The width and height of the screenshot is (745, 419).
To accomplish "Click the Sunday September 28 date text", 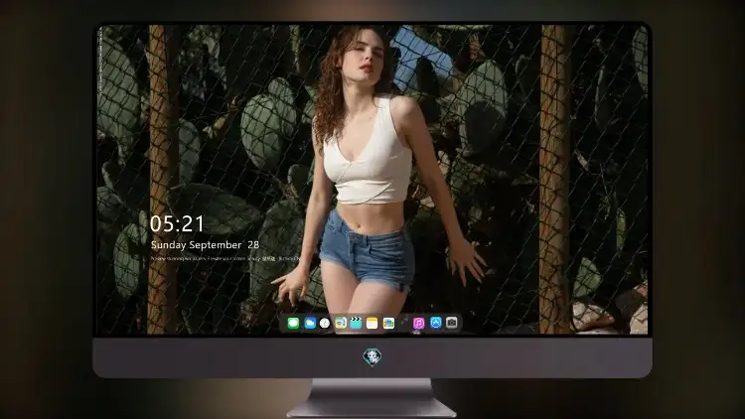I will (x=205, y=245).
